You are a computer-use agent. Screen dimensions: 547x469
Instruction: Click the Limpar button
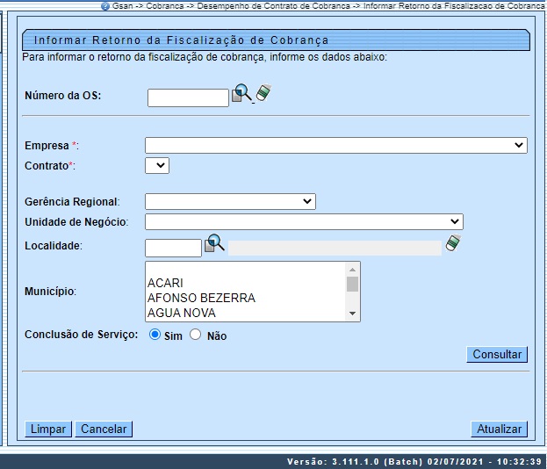48,429
